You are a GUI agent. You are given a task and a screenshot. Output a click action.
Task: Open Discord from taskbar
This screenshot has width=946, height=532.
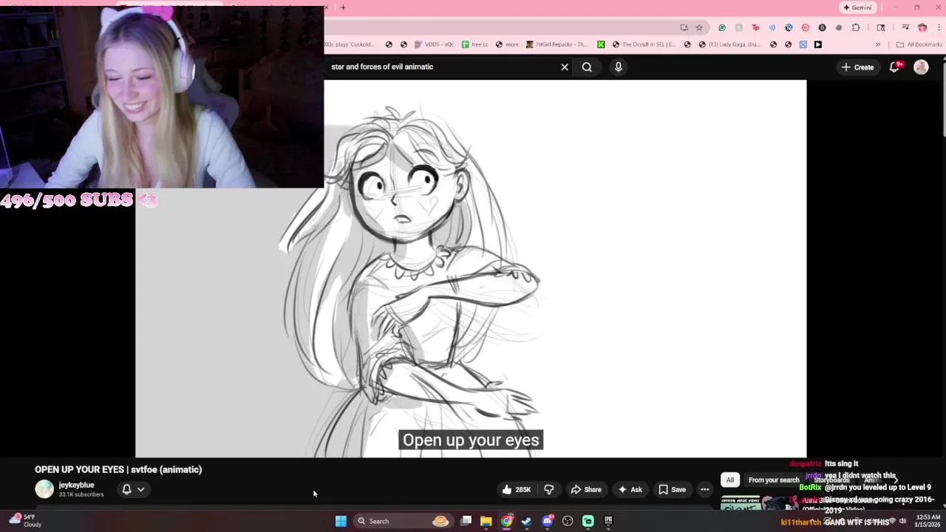point(548,521)
